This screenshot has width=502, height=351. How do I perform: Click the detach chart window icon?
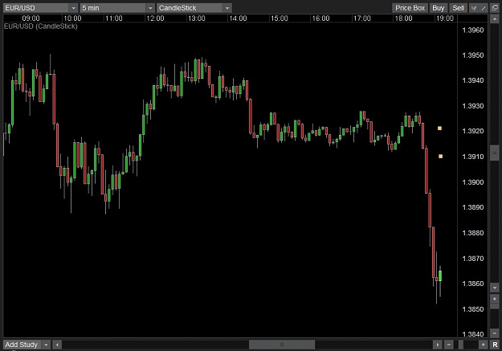click(x=495, y=8)
